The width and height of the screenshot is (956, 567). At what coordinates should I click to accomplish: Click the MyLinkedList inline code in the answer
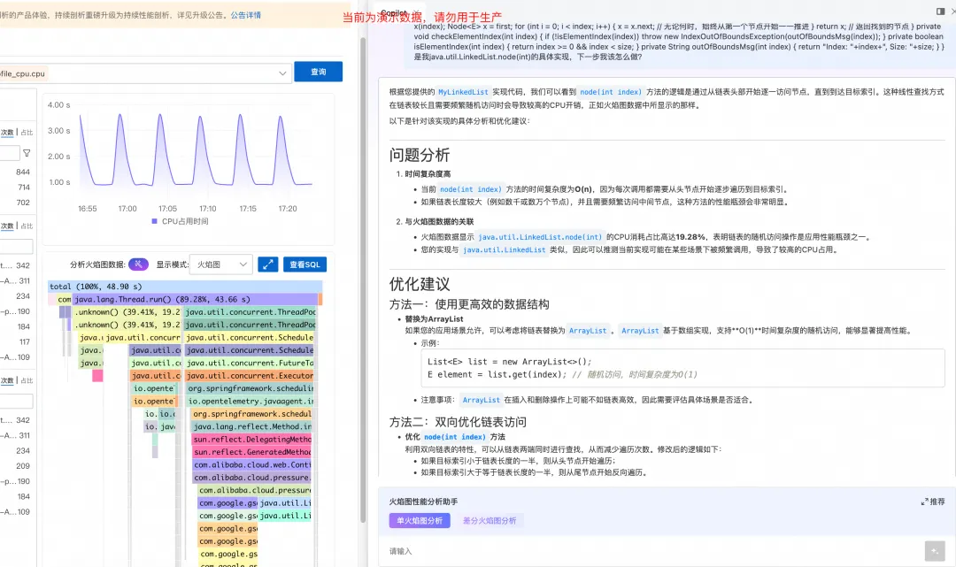click(463, 92)
